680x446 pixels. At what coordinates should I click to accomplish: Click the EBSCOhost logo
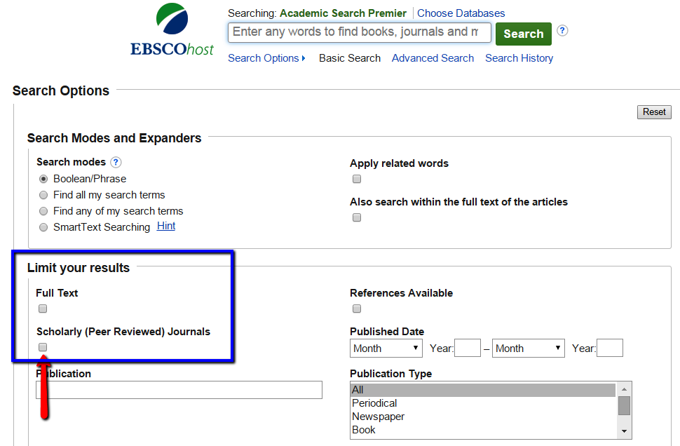(x=171, y=28)
